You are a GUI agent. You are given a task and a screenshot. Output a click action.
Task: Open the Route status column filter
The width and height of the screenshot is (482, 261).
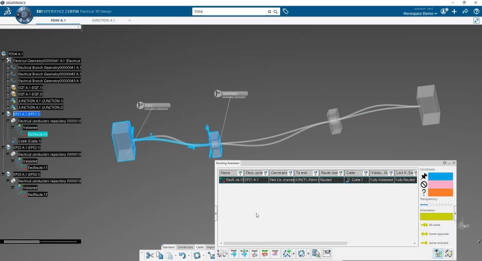click(340, 173)
